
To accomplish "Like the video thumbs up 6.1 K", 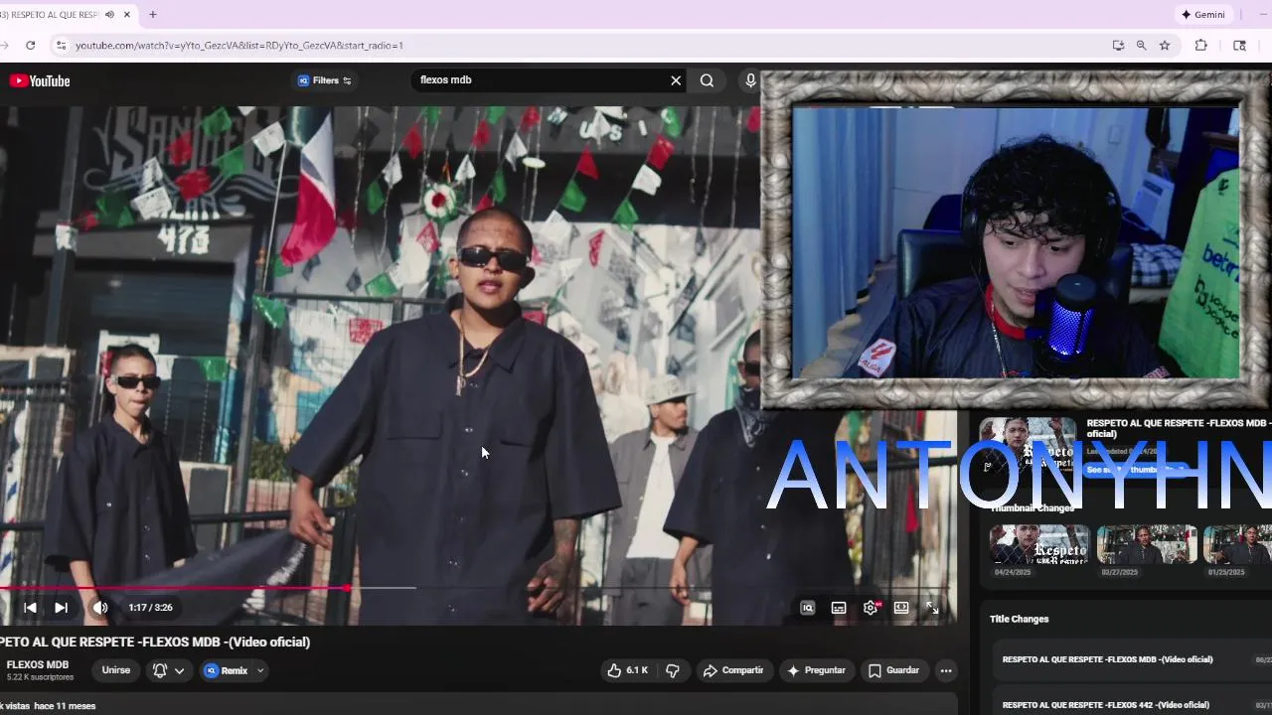I will coord(627,670).
